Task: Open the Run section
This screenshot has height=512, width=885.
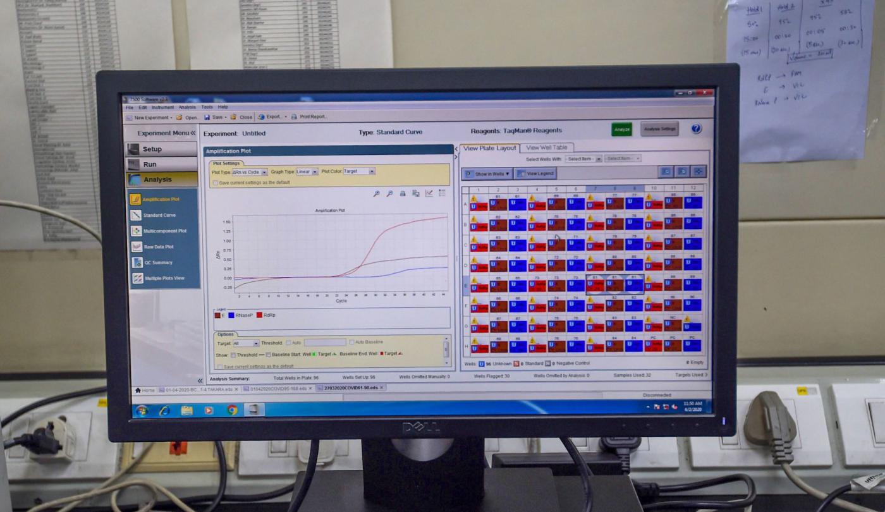Action: coord(162,164)
